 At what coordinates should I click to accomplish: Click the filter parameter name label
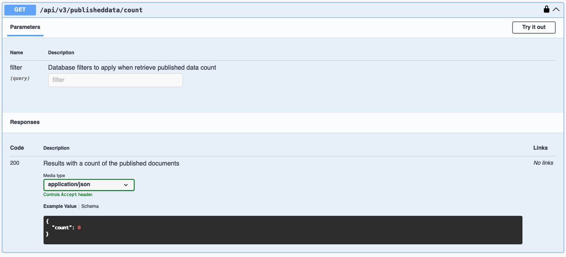click(x=16, y=68)
